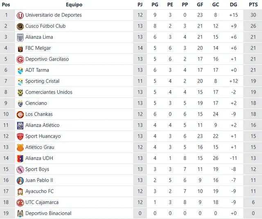
Task: Click the Atlético Grau team badge
Action: pyautogui.click(x=20, y=147)
